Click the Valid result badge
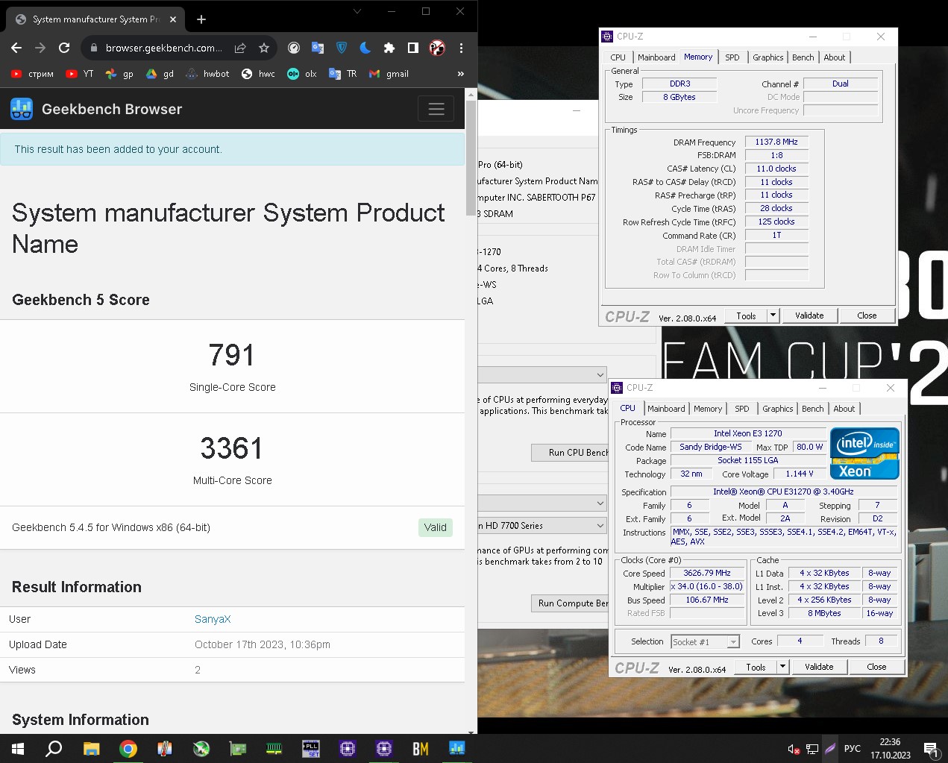 tap(435, 527)
